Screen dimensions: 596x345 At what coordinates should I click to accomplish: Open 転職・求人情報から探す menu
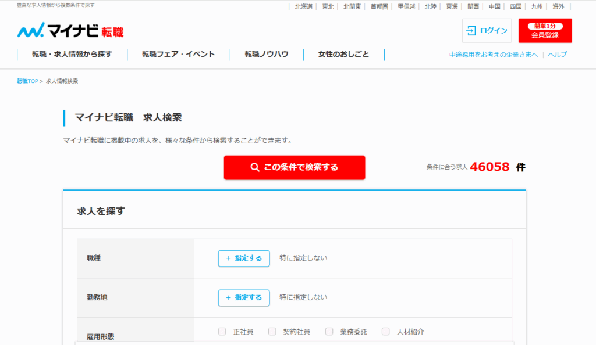72,55
